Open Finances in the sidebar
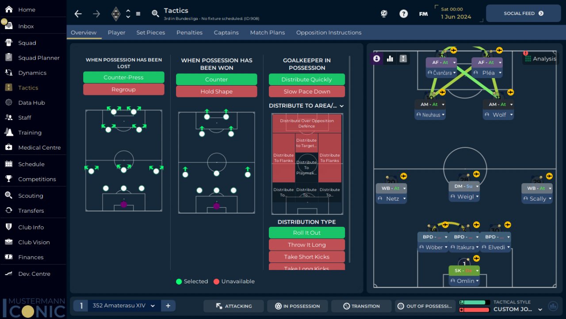566x319 pixels. (31, 257)
